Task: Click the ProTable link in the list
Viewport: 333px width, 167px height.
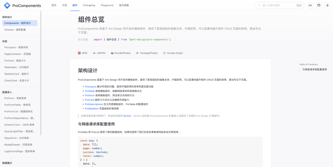Action: [x=90, y=91]
